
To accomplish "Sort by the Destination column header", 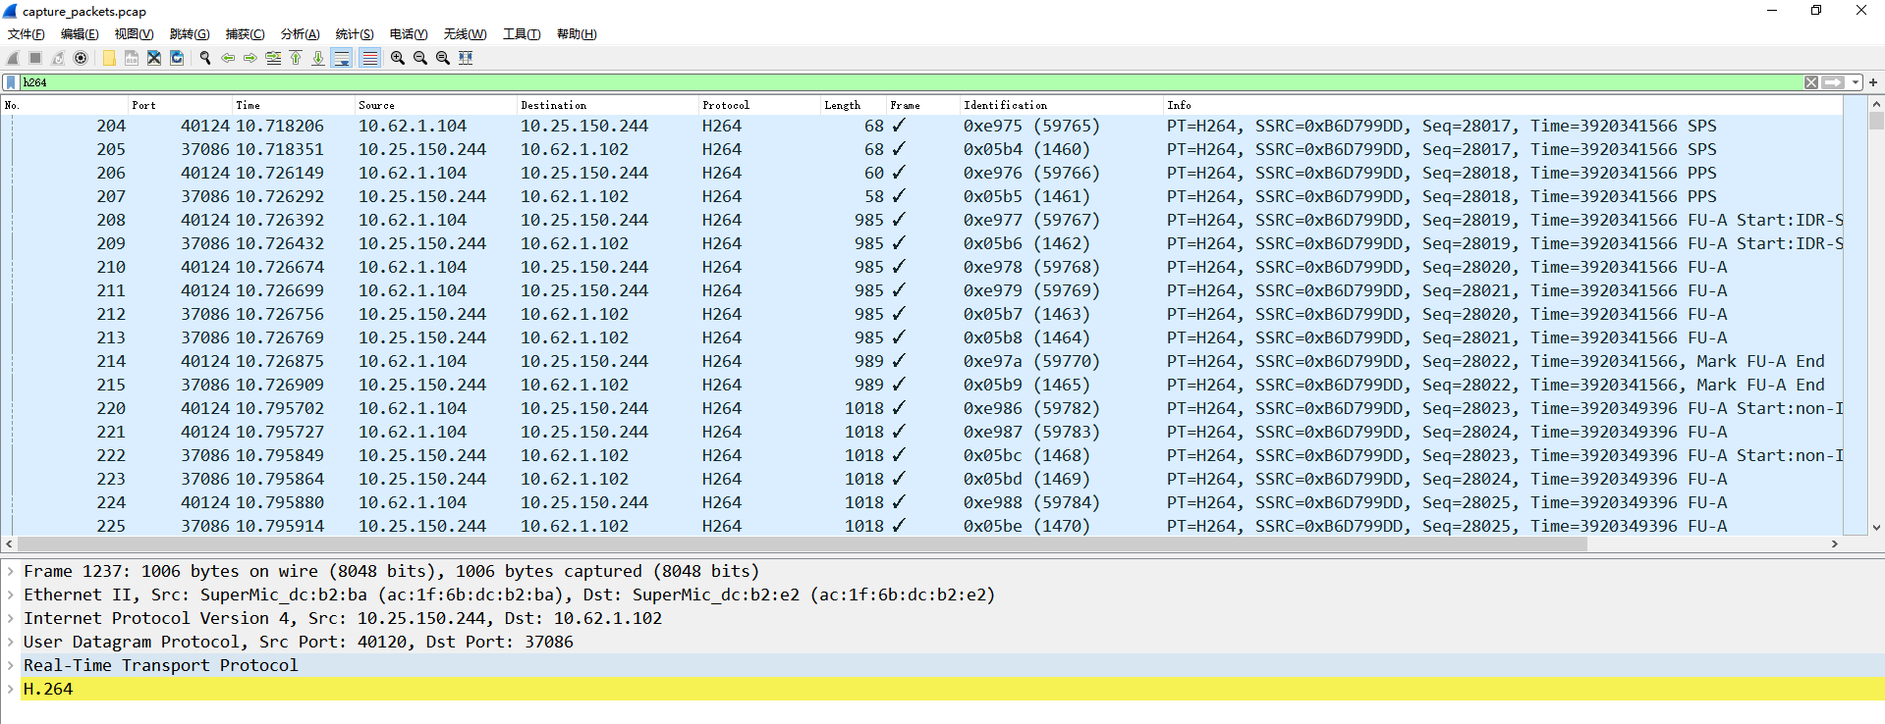I will tap(608, 105).
